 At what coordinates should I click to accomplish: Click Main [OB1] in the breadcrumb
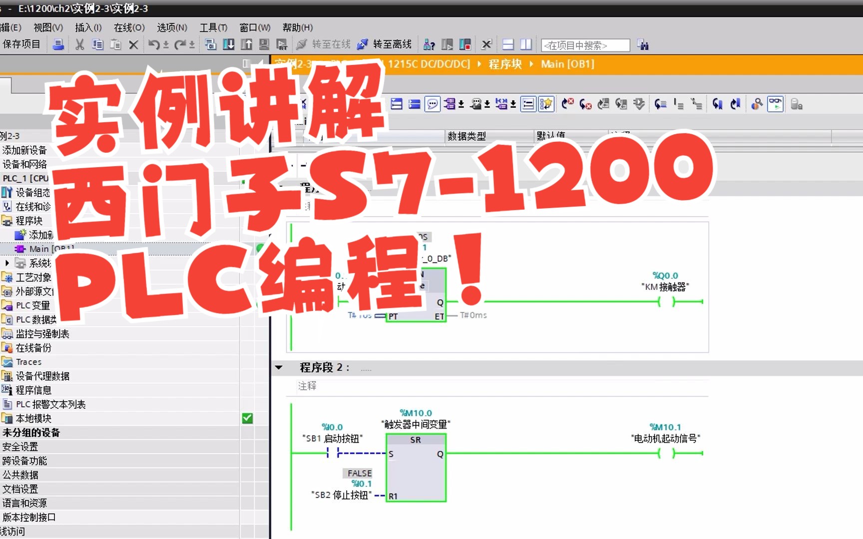click(x=567, y=64)
